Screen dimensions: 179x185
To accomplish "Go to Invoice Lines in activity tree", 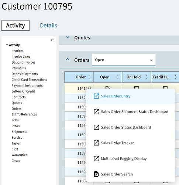I will click(x=21, y=57).
